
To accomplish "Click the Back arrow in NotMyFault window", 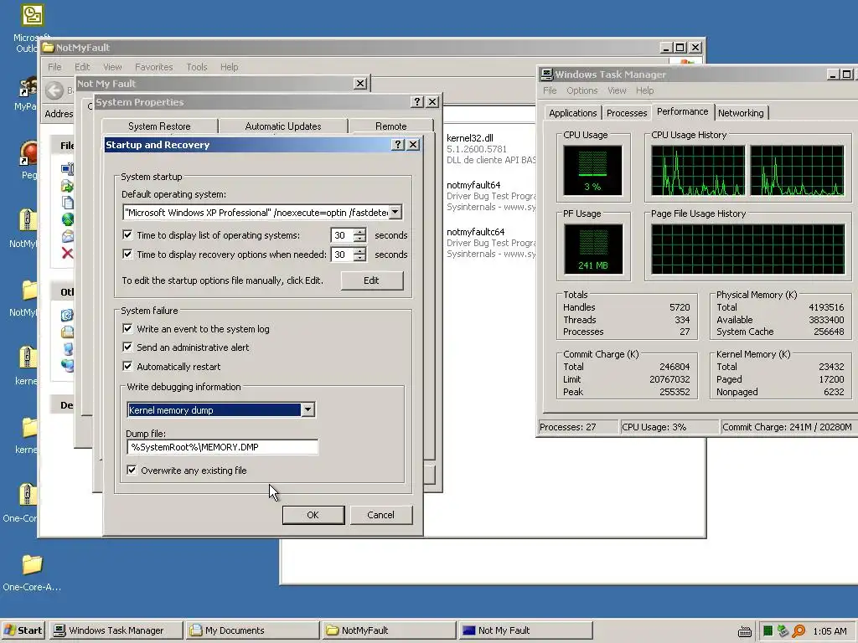I will (x=54, y=90).
